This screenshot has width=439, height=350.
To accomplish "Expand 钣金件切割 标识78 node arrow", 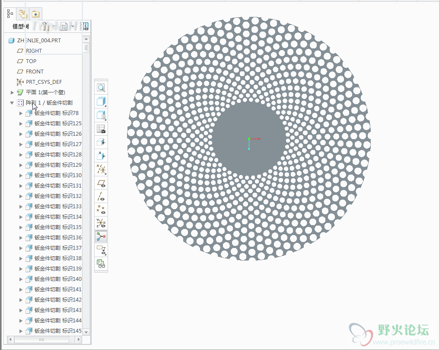I will point(21,113).
